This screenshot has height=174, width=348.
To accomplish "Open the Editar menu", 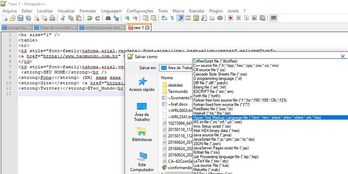I will pos(27,11).
